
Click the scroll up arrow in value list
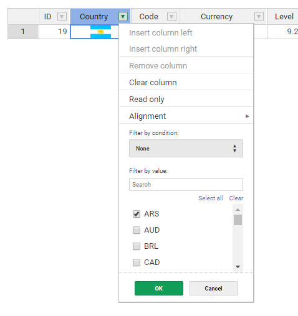coord(238,210)
